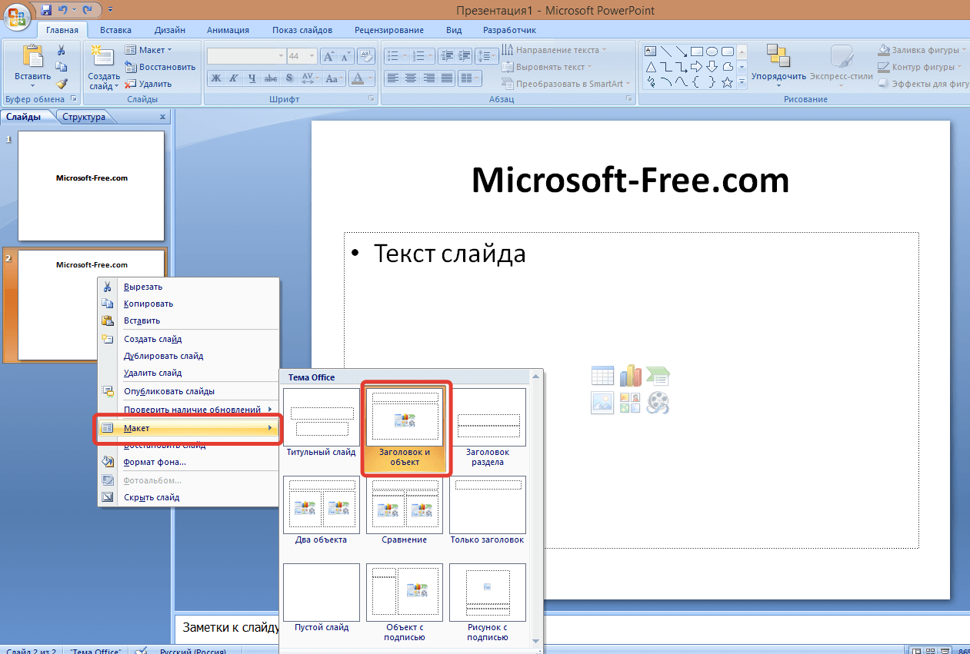This screenshot has height=654, width=970.
Task: Select the Format Painter brush icon
Action: coord(62,84)
